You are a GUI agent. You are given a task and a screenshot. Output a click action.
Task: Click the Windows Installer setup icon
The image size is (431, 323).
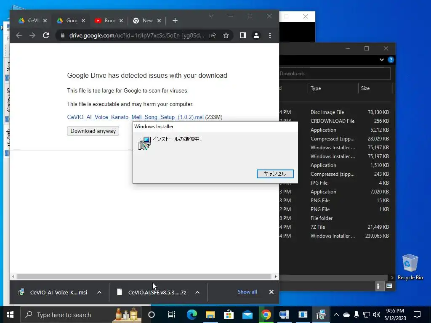coord(145,143)
